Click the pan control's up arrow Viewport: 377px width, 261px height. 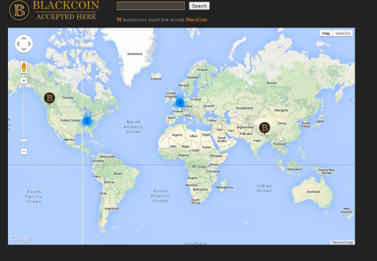pos(24,38)
